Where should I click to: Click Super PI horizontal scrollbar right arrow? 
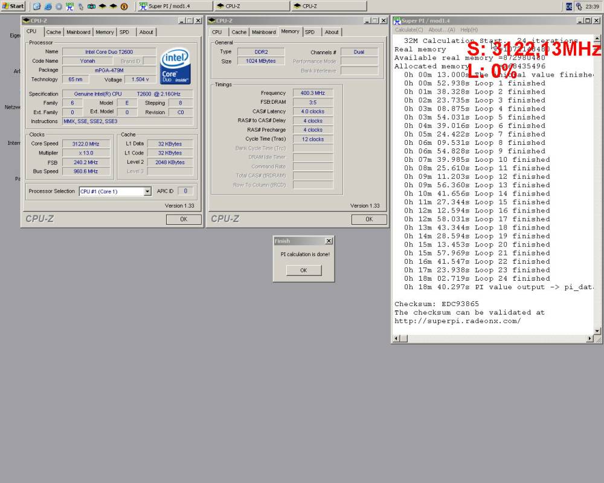point(590,339)
